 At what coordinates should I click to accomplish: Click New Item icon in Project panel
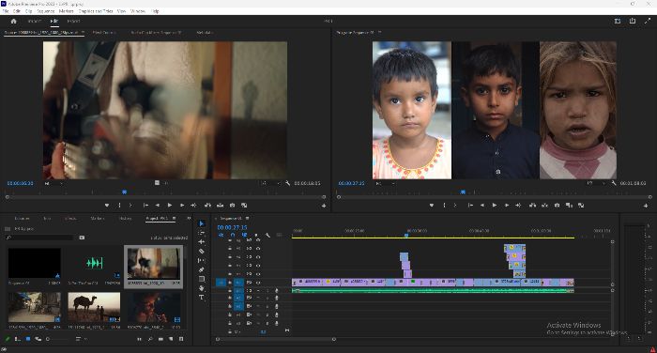pyautogui.click(x=171, y=339)
